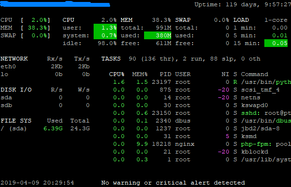The height and width of the screenshot is (187, 291).
Task: Select process PID 1 row
Action: click(x=202, y=160)
